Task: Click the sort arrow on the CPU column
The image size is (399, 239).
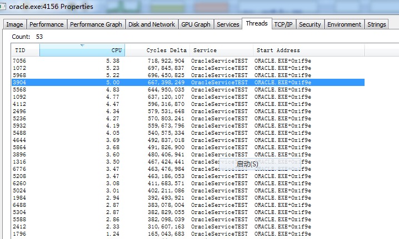Action: (82, 45)
